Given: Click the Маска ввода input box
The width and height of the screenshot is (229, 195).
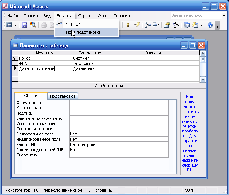Looking at the screenshot, I should click(119, 108).
